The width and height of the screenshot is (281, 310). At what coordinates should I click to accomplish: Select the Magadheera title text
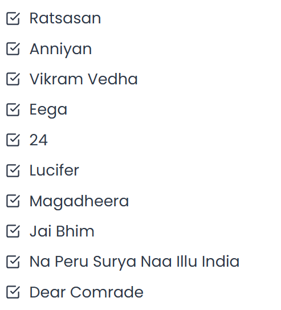pos(79,202)
